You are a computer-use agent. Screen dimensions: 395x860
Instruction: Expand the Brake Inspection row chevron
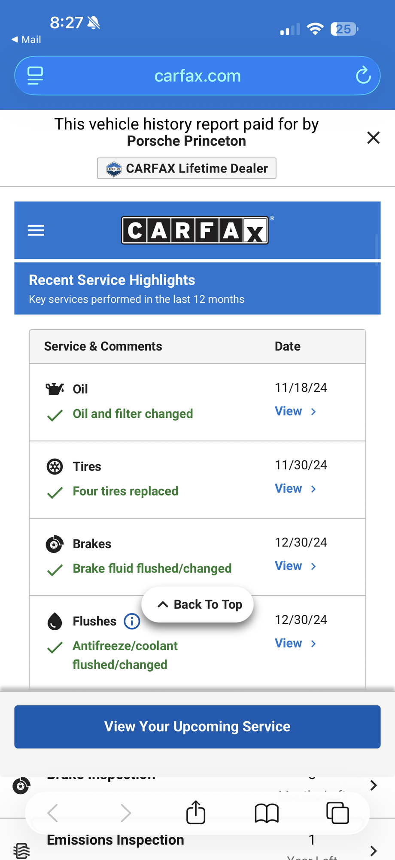[373, 785]
